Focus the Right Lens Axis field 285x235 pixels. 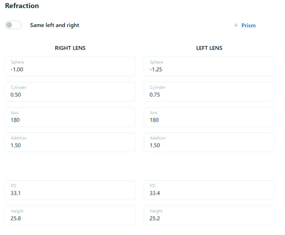pyautogui.click(x=70, y=117)
